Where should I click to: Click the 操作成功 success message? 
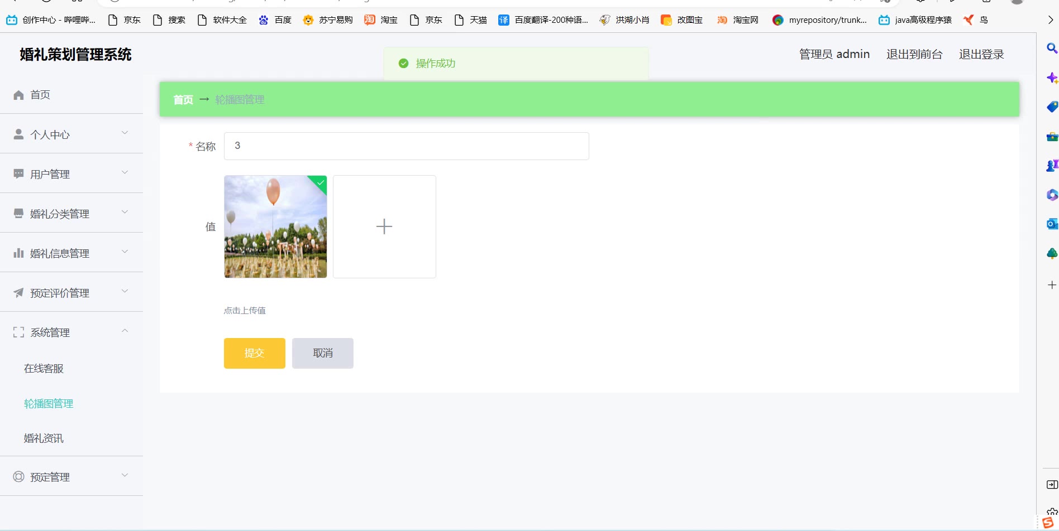pyautogui.click(x=436, y=64)
